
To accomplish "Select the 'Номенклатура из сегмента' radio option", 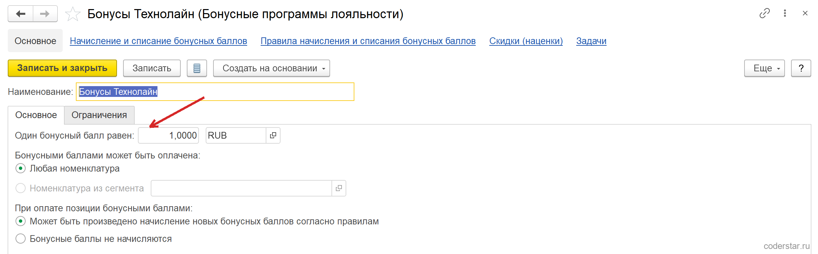I will pos(21,188).
